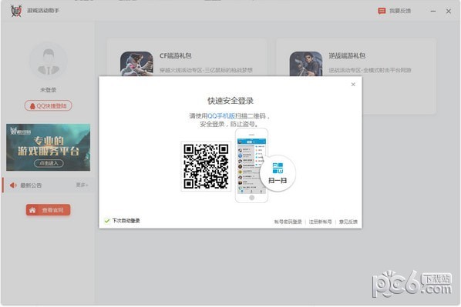Click the 穿越火线活动专区 description text

206,70
